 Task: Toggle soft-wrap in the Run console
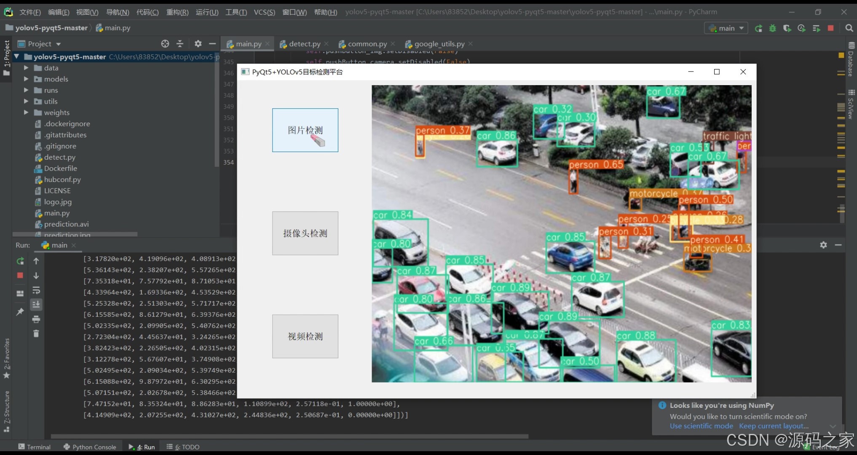(x=36, y=290)
